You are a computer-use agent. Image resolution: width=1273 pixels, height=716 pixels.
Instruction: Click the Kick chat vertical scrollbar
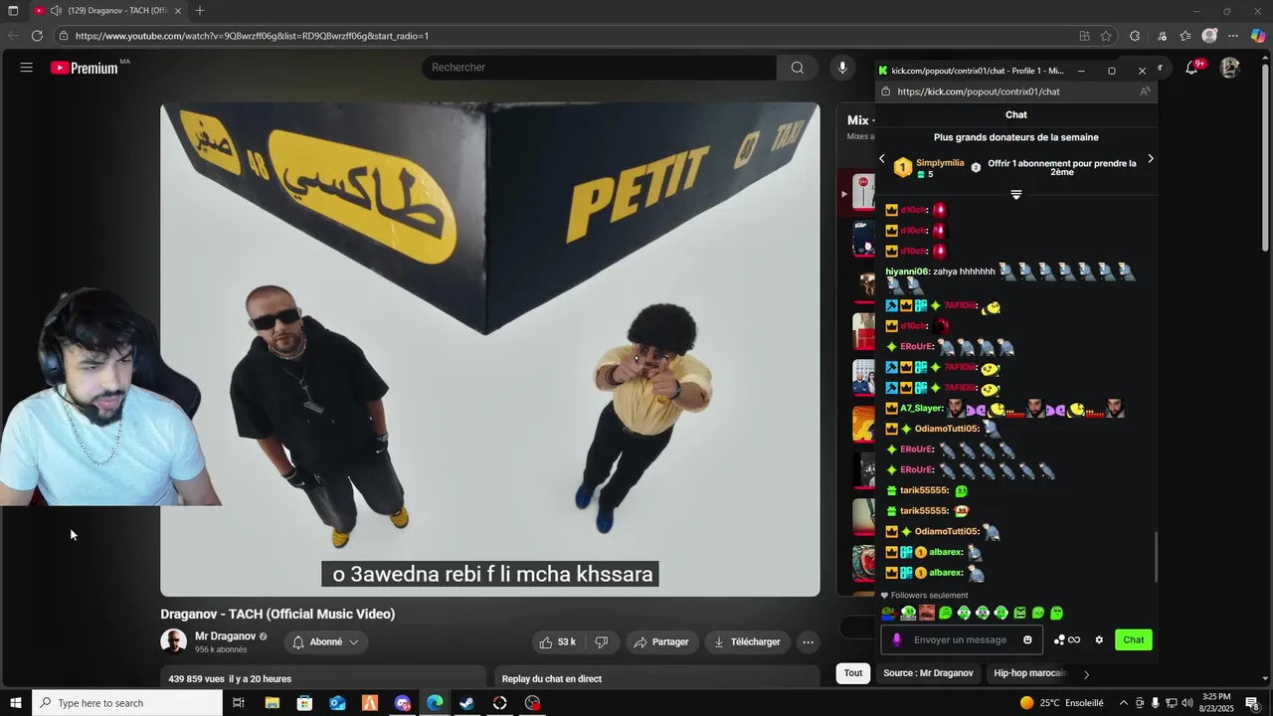(x=1155, y=557)
